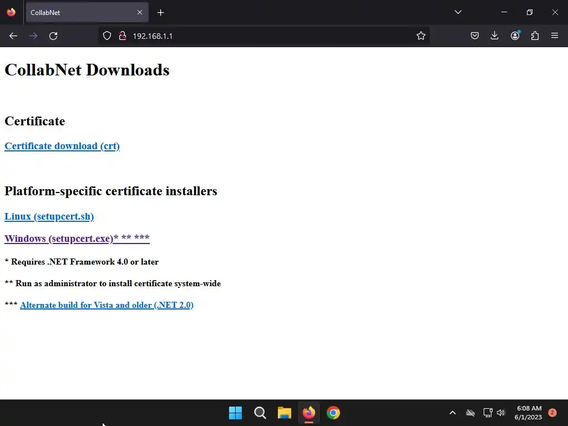Click the Firefox logo in title bar
The width and height of the screenshot is (568, 426).
click(x=11, y=12)
